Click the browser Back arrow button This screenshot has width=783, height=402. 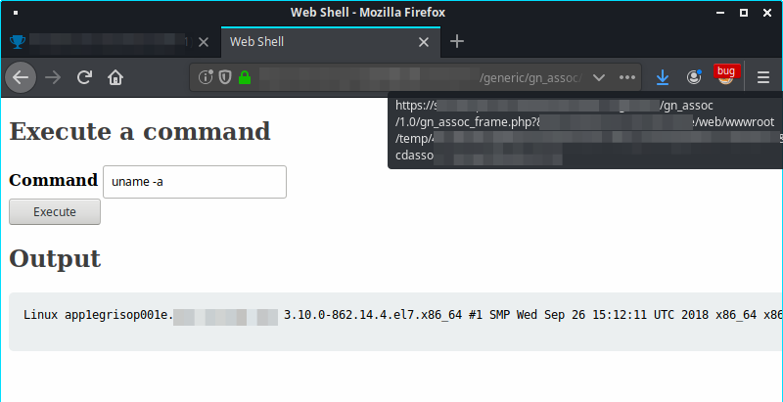tap(22, 77)
